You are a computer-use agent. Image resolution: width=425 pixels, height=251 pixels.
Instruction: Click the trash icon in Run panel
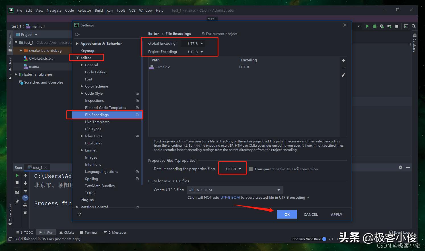[x=25, y=212]
